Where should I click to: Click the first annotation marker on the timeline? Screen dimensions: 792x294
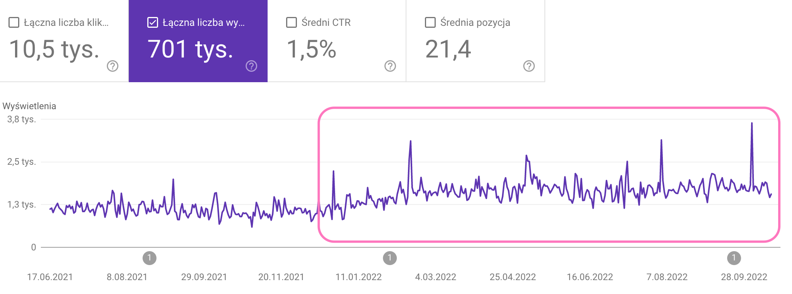tap(150, 258)
